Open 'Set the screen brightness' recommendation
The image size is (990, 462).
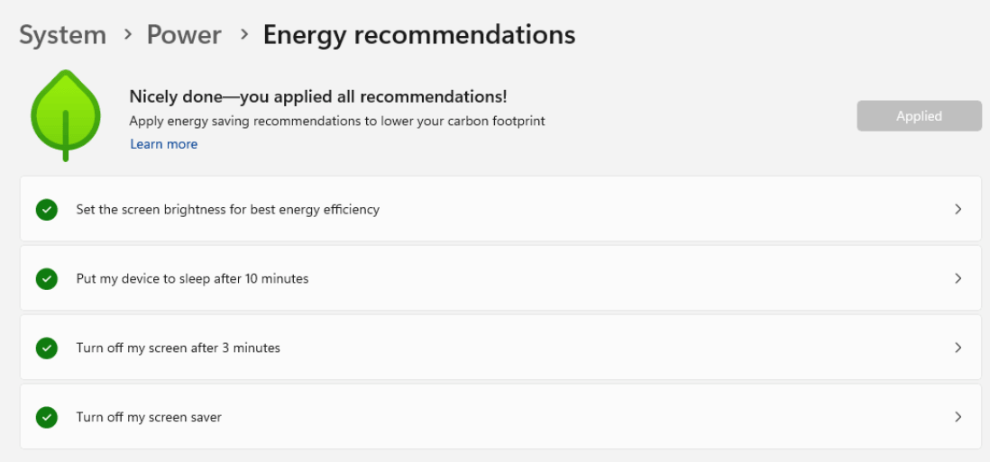(227, 210)
